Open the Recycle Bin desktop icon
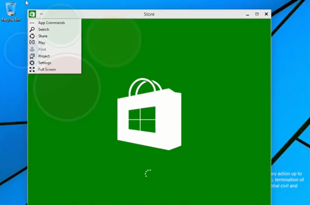The width and height of the screenshot is (310, 205). coord(11,11)
